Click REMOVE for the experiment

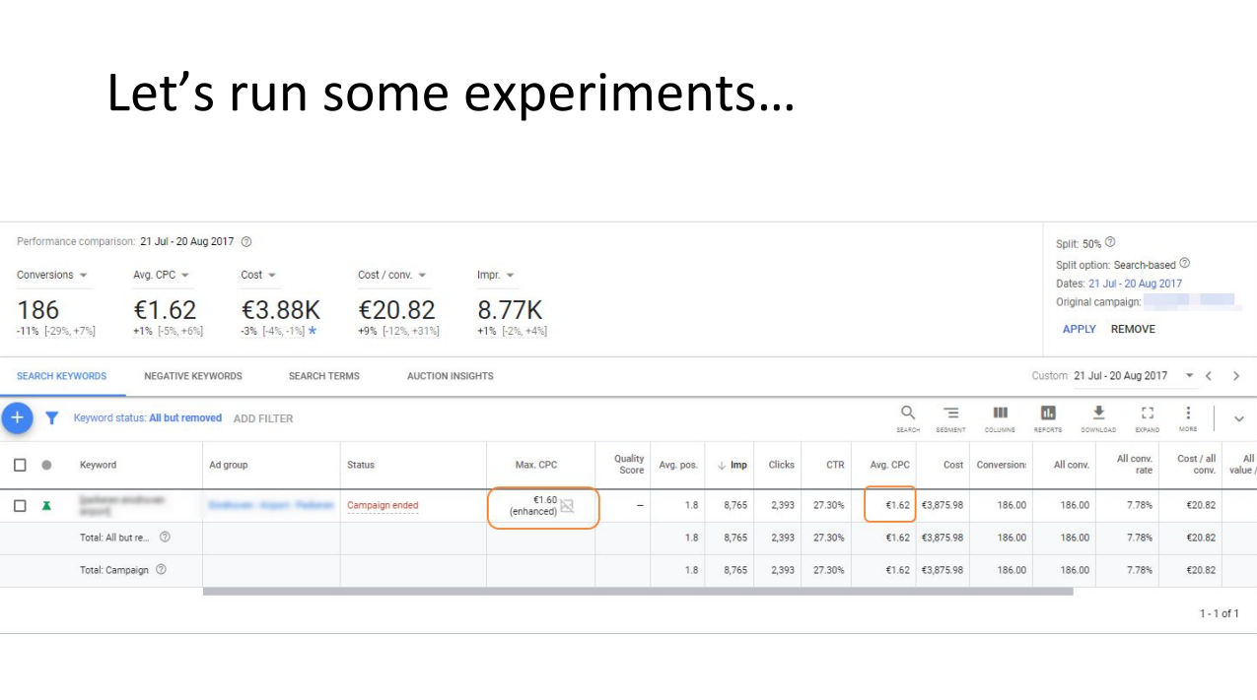tap(1133, 329)
